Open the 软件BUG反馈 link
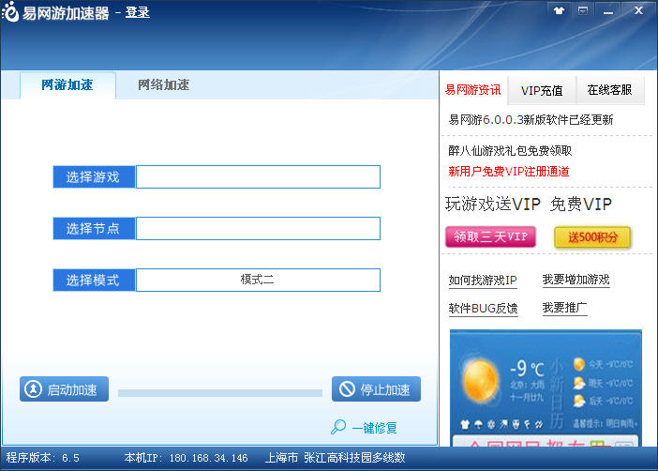 [x=483, y=309]
